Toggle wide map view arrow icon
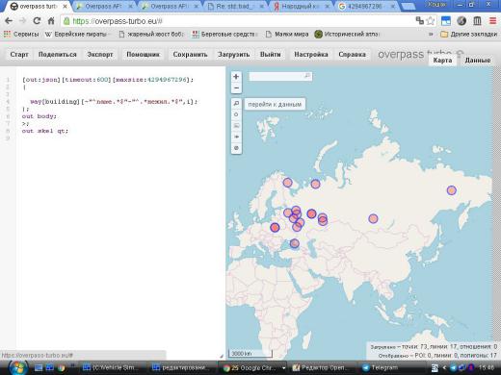Viewport: 501px width, 375px height. click(236, 137)
